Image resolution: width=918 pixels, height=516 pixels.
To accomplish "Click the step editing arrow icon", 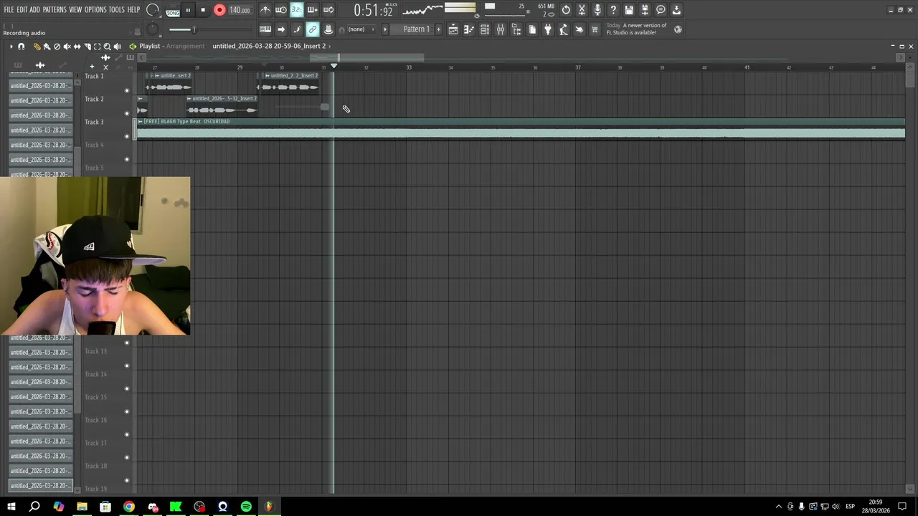I will tap(281, 29).
